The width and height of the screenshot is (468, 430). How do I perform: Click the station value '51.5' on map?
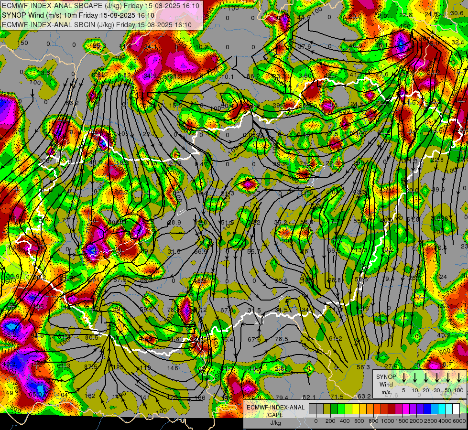click(228, 222)
